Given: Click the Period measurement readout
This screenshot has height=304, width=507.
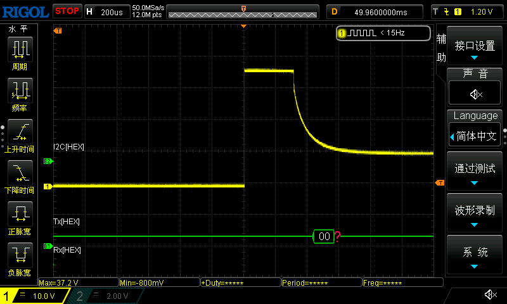Looking at the screenshot, I should click(x=322, y=282).
